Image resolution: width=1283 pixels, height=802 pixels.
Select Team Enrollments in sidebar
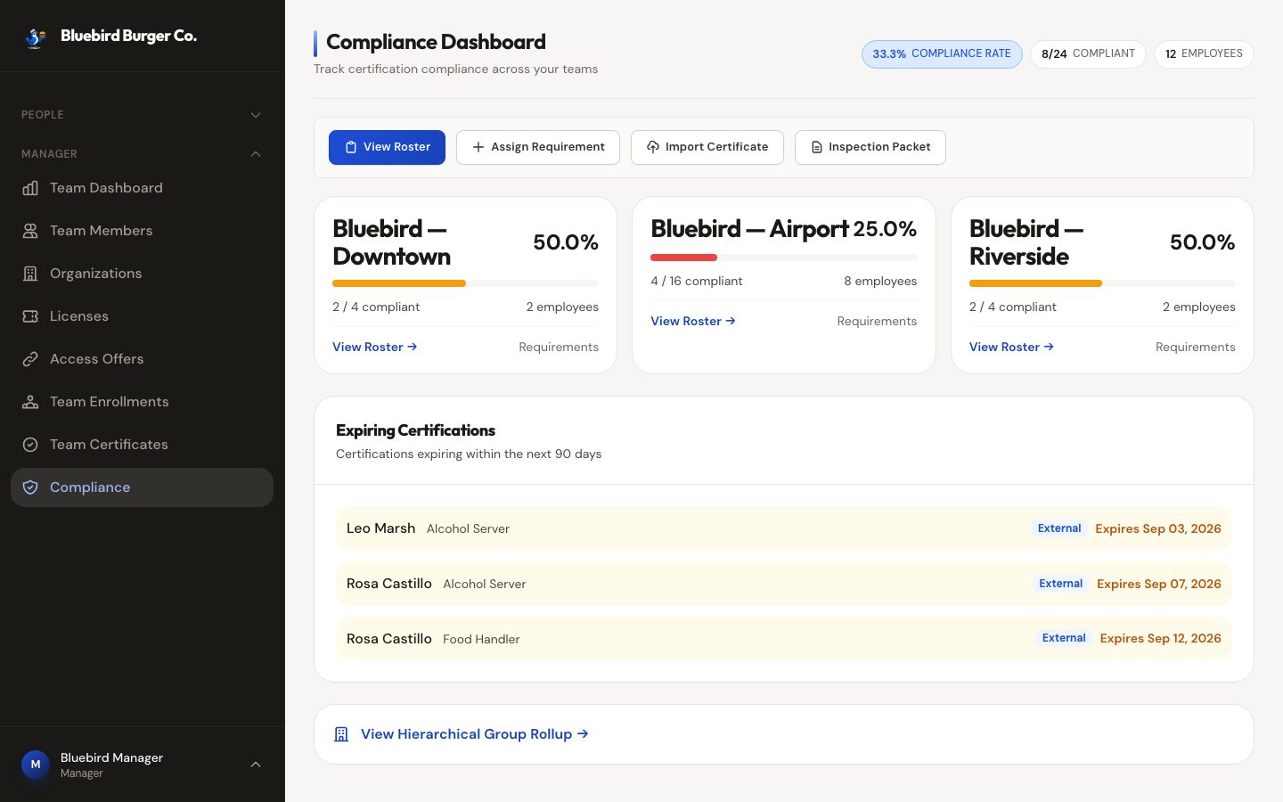click(x=142, y=402)
